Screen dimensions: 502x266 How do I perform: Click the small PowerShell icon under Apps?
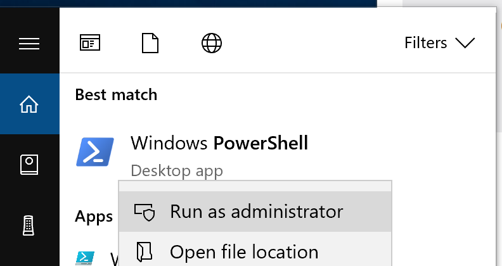coord(85,258)
